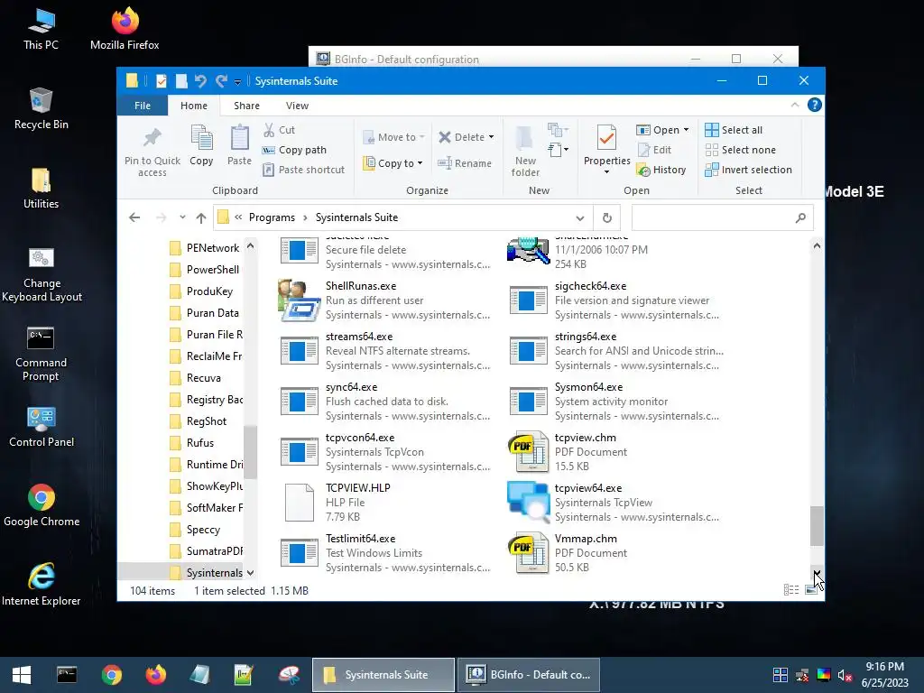
Task: Click the Undo icon in title bar
Action: pos(200,80)
